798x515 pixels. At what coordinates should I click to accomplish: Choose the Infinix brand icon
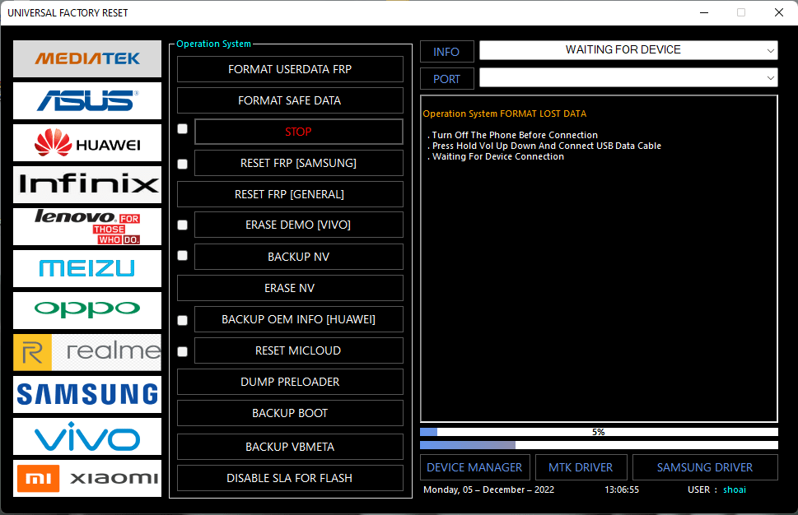(86, 184)
